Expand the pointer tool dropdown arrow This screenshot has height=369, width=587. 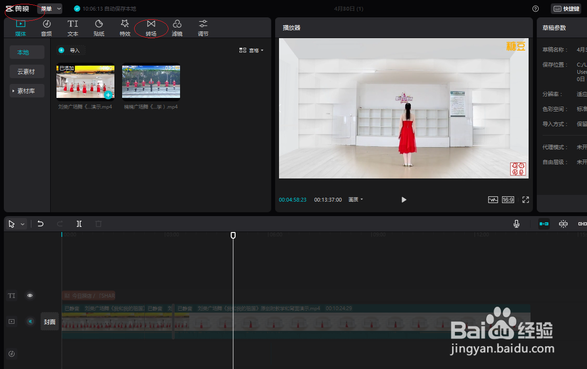(22, 224)
